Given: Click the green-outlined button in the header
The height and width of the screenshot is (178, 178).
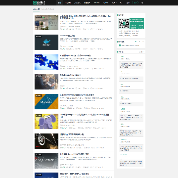Looking at the screenshot, I should (135, 2).
